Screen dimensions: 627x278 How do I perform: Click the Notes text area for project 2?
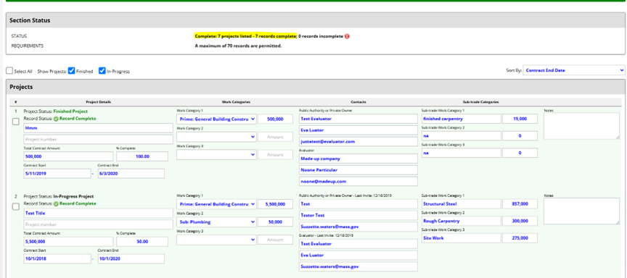581,211
